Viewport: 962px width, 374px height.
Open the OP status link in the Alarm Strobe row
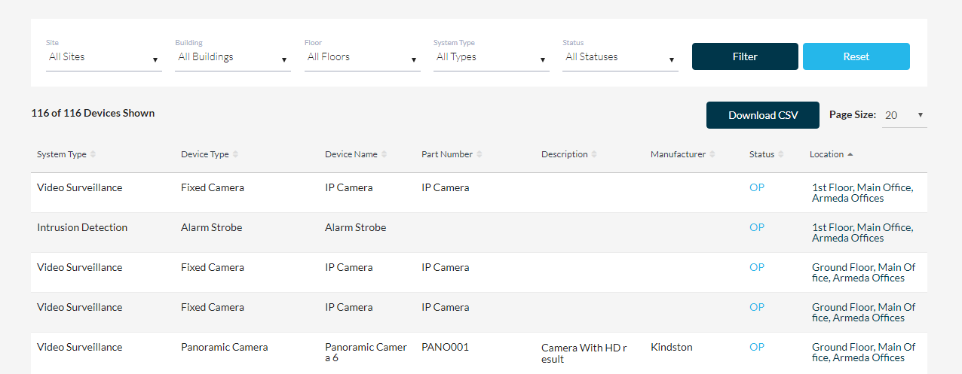(757, 227)
